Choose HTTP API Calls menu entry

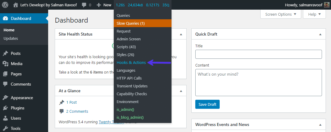click(x=129, y=78)
